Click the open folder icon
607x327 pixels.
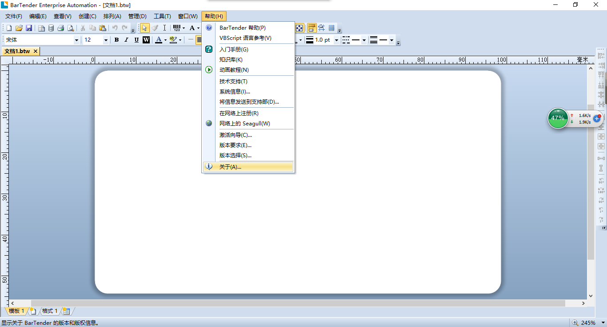[x=19, y=28]
